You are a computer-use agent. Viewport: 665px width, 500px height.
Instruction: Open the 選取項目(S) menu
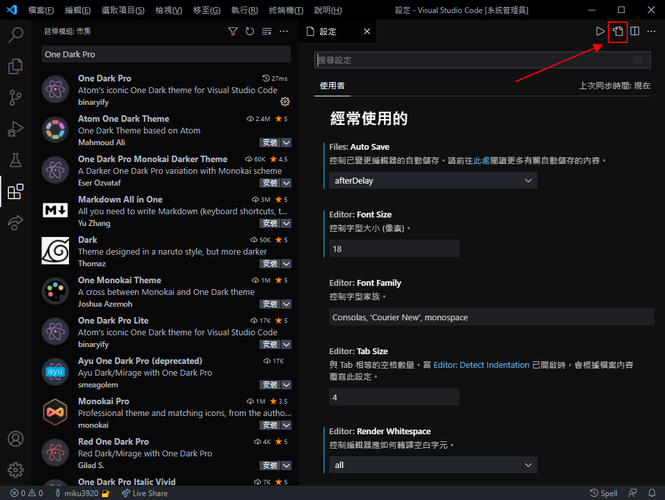pos(123,10)
